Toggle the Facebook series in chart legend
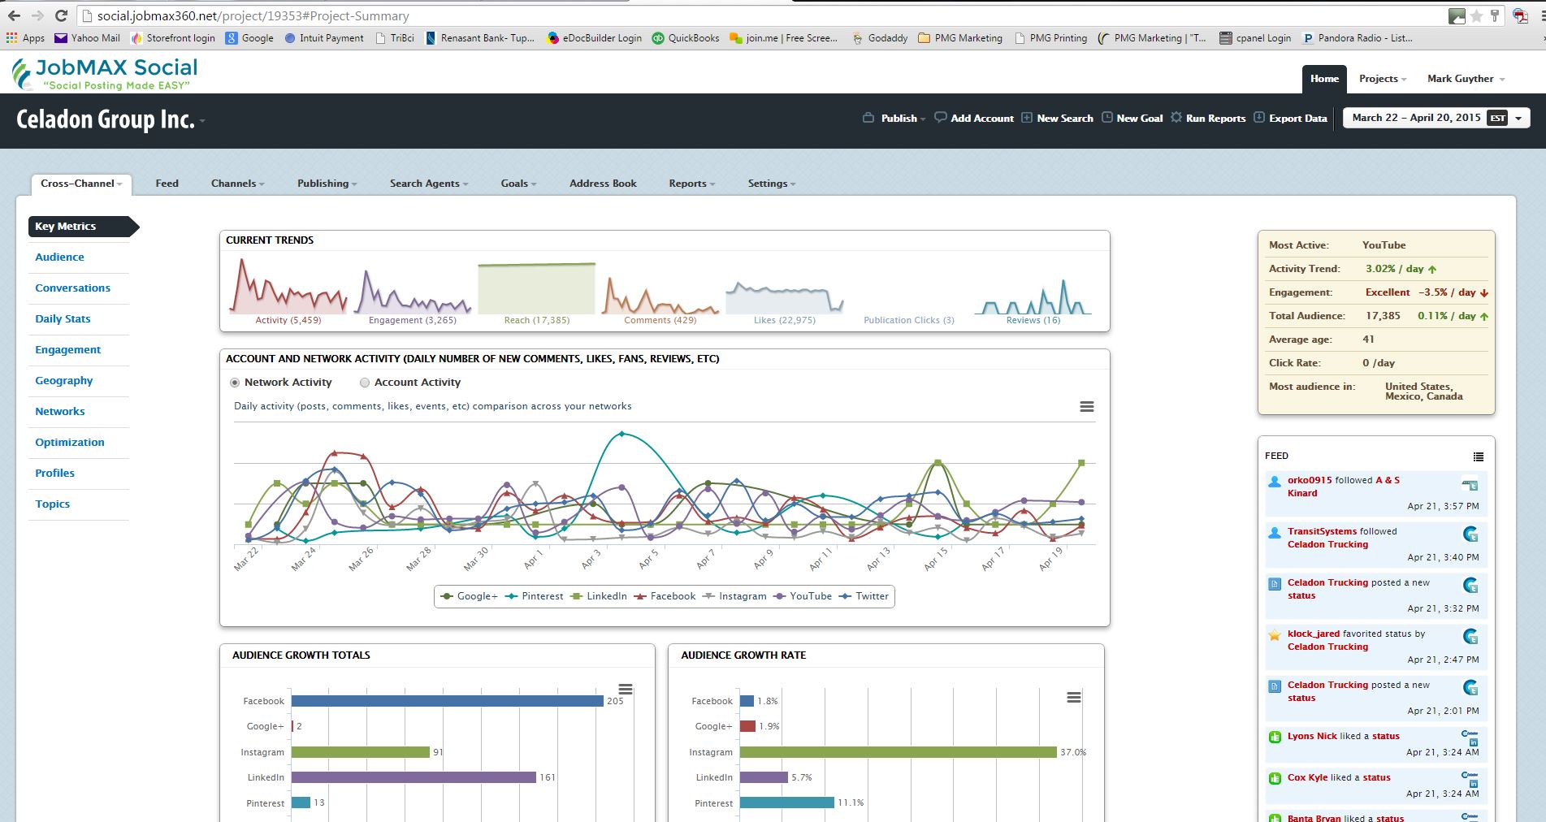This screenshot has width=1546, height=822. (x=665, y=596)
